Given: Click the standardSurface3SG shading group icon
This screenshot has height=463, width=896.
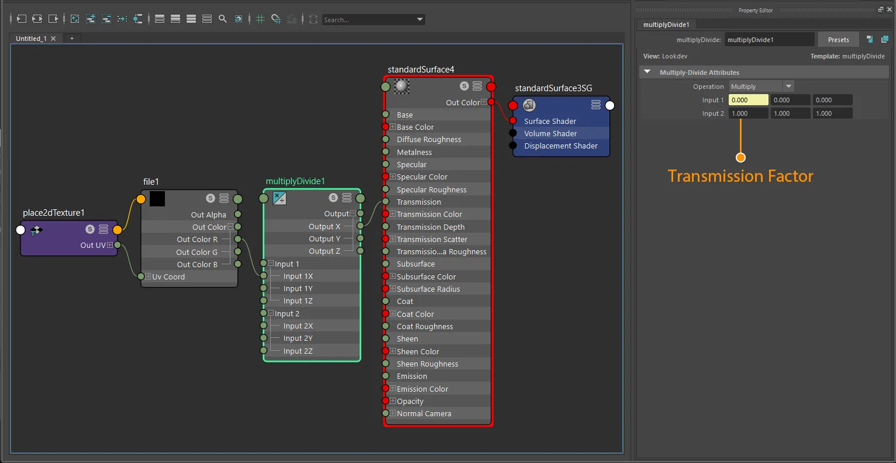Looking at the screenshot, I should [529, 105].
